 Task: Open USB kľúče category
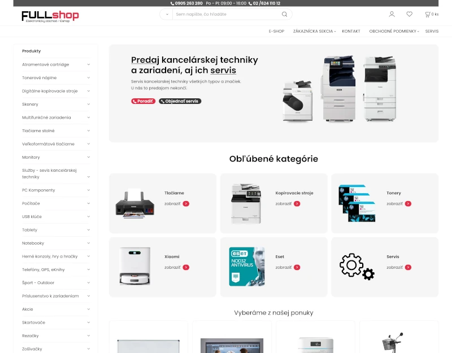(x=32, y=217)
